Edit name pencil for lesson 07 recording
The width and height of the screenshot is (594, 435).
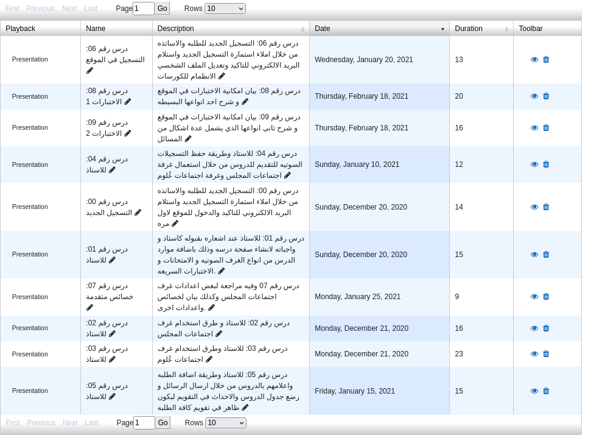point(90,308)
